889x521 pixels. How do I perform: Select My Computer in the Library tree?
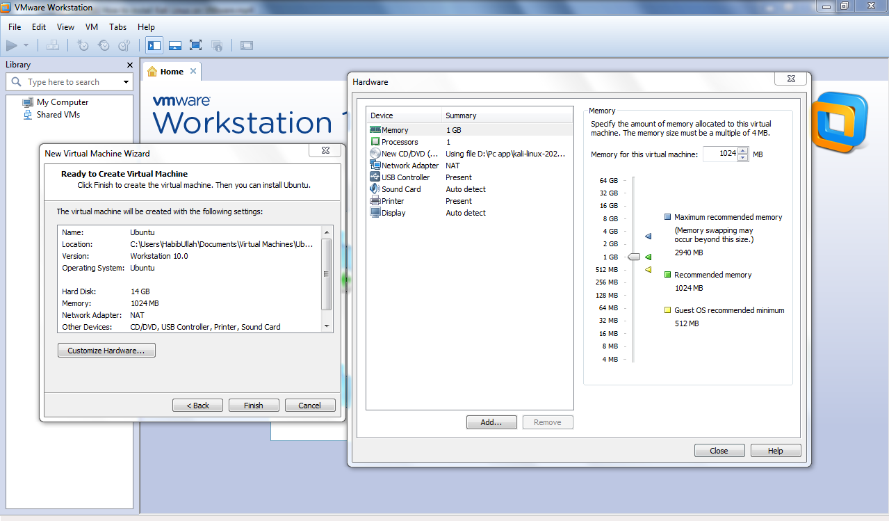[x=63, y=102]
